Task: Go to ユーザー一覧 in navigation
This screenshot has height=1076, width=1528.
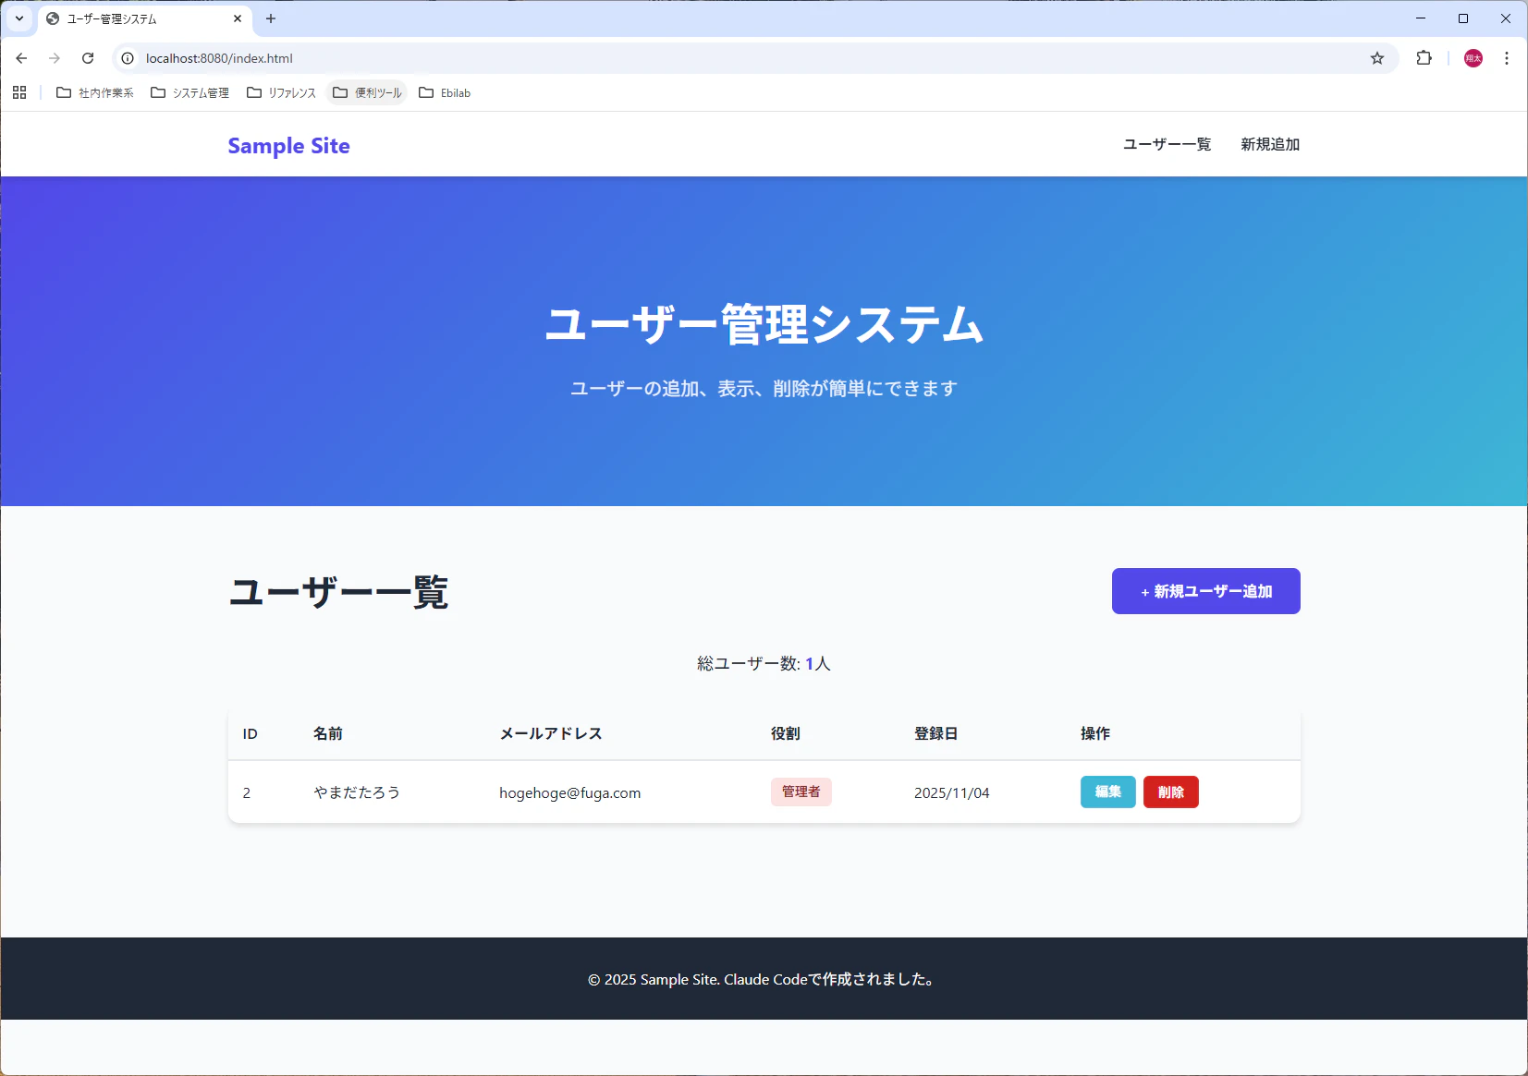Action: coord(1167,144)
